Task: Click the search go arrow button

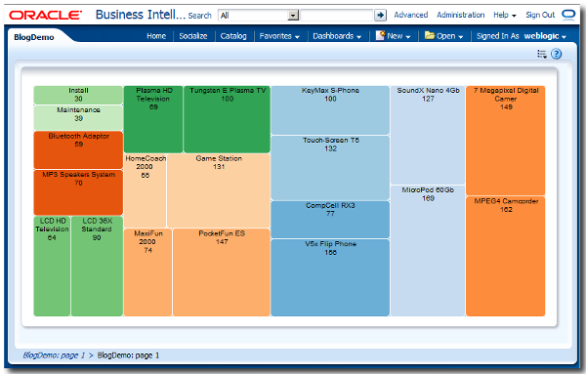Action: click(380, 16)
